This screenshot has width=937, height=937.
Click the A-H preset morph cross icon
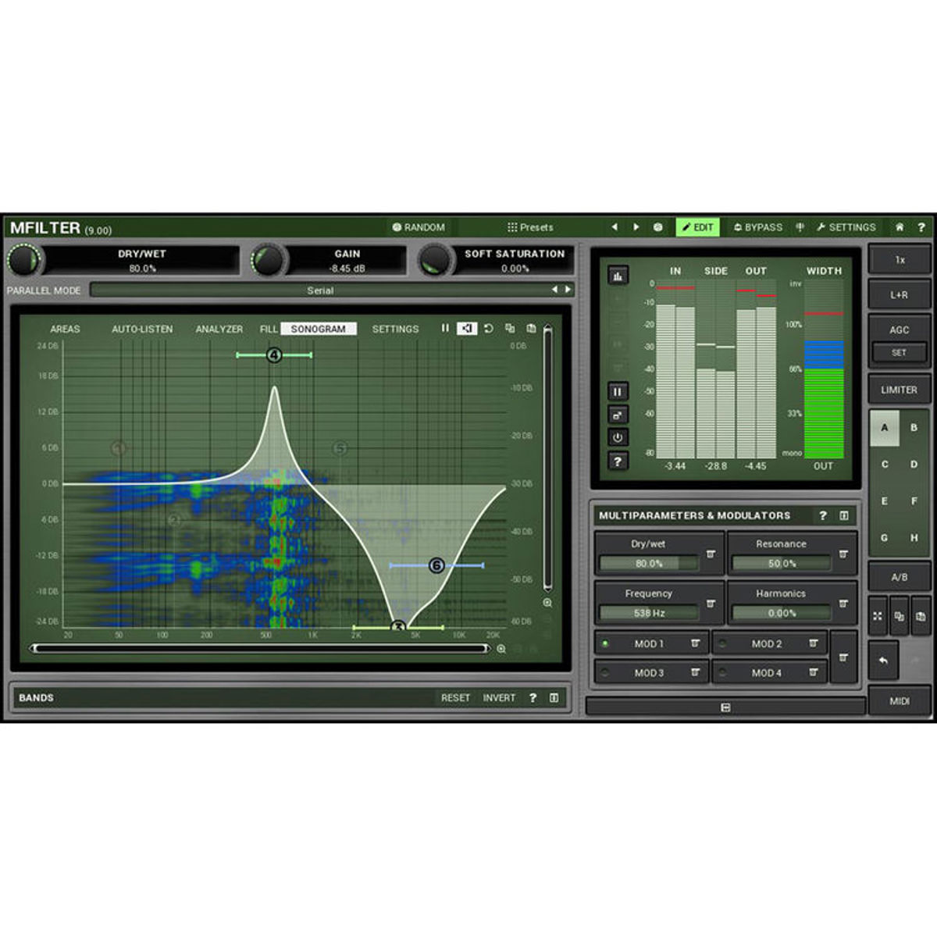pyautogui.click(x=877, y=616)
